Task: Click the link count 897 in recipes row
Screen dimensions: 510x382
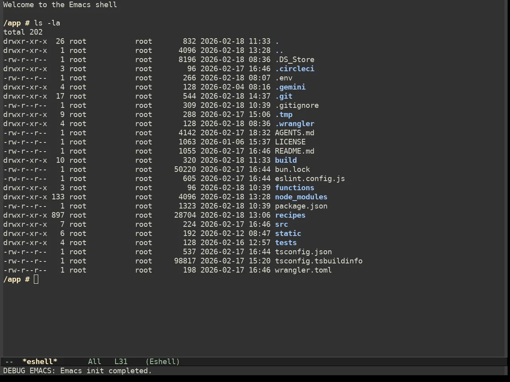Action: click(58, 215)
